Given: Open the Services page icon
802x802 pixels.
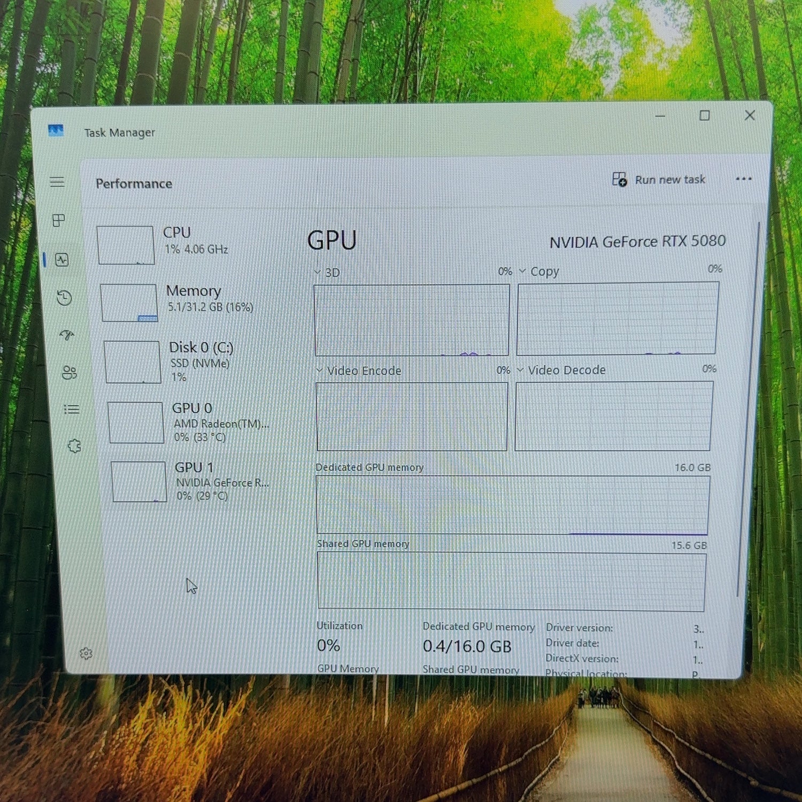Looking at the screenshot, I should coord(74,446).
